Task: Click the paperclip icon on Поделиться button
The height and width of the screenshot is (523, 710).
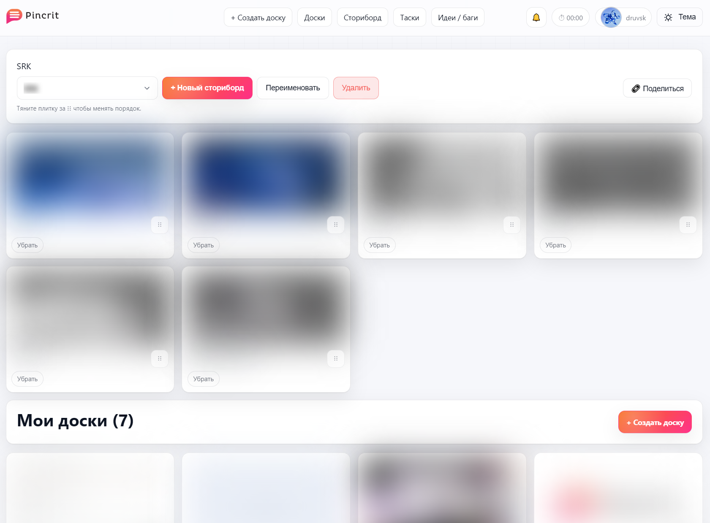Action: (636, 88)
